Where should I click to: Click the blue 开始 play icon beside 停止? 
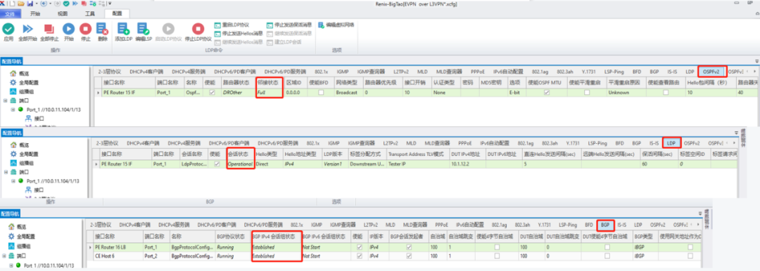69,29
